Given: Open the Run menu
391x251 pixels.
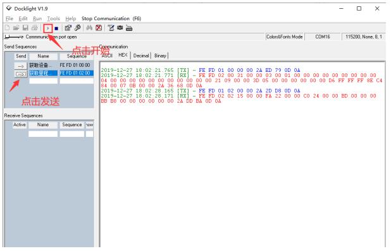Looking at the screenshot, I should tap(37, 19).
